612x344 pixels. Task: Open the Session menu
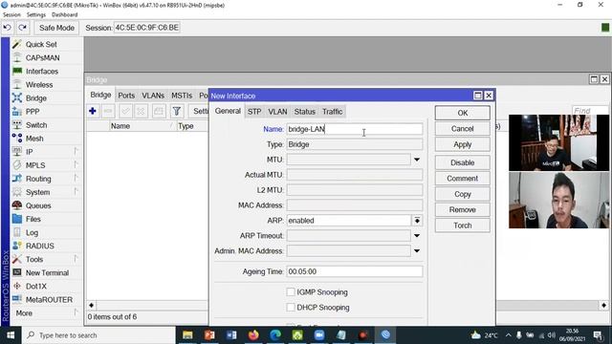[11, 15]
